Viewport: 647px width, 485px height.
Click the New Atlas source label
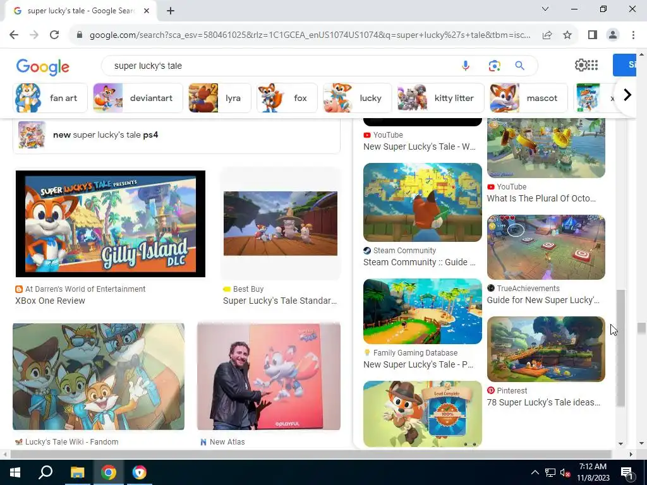(222, 441)
